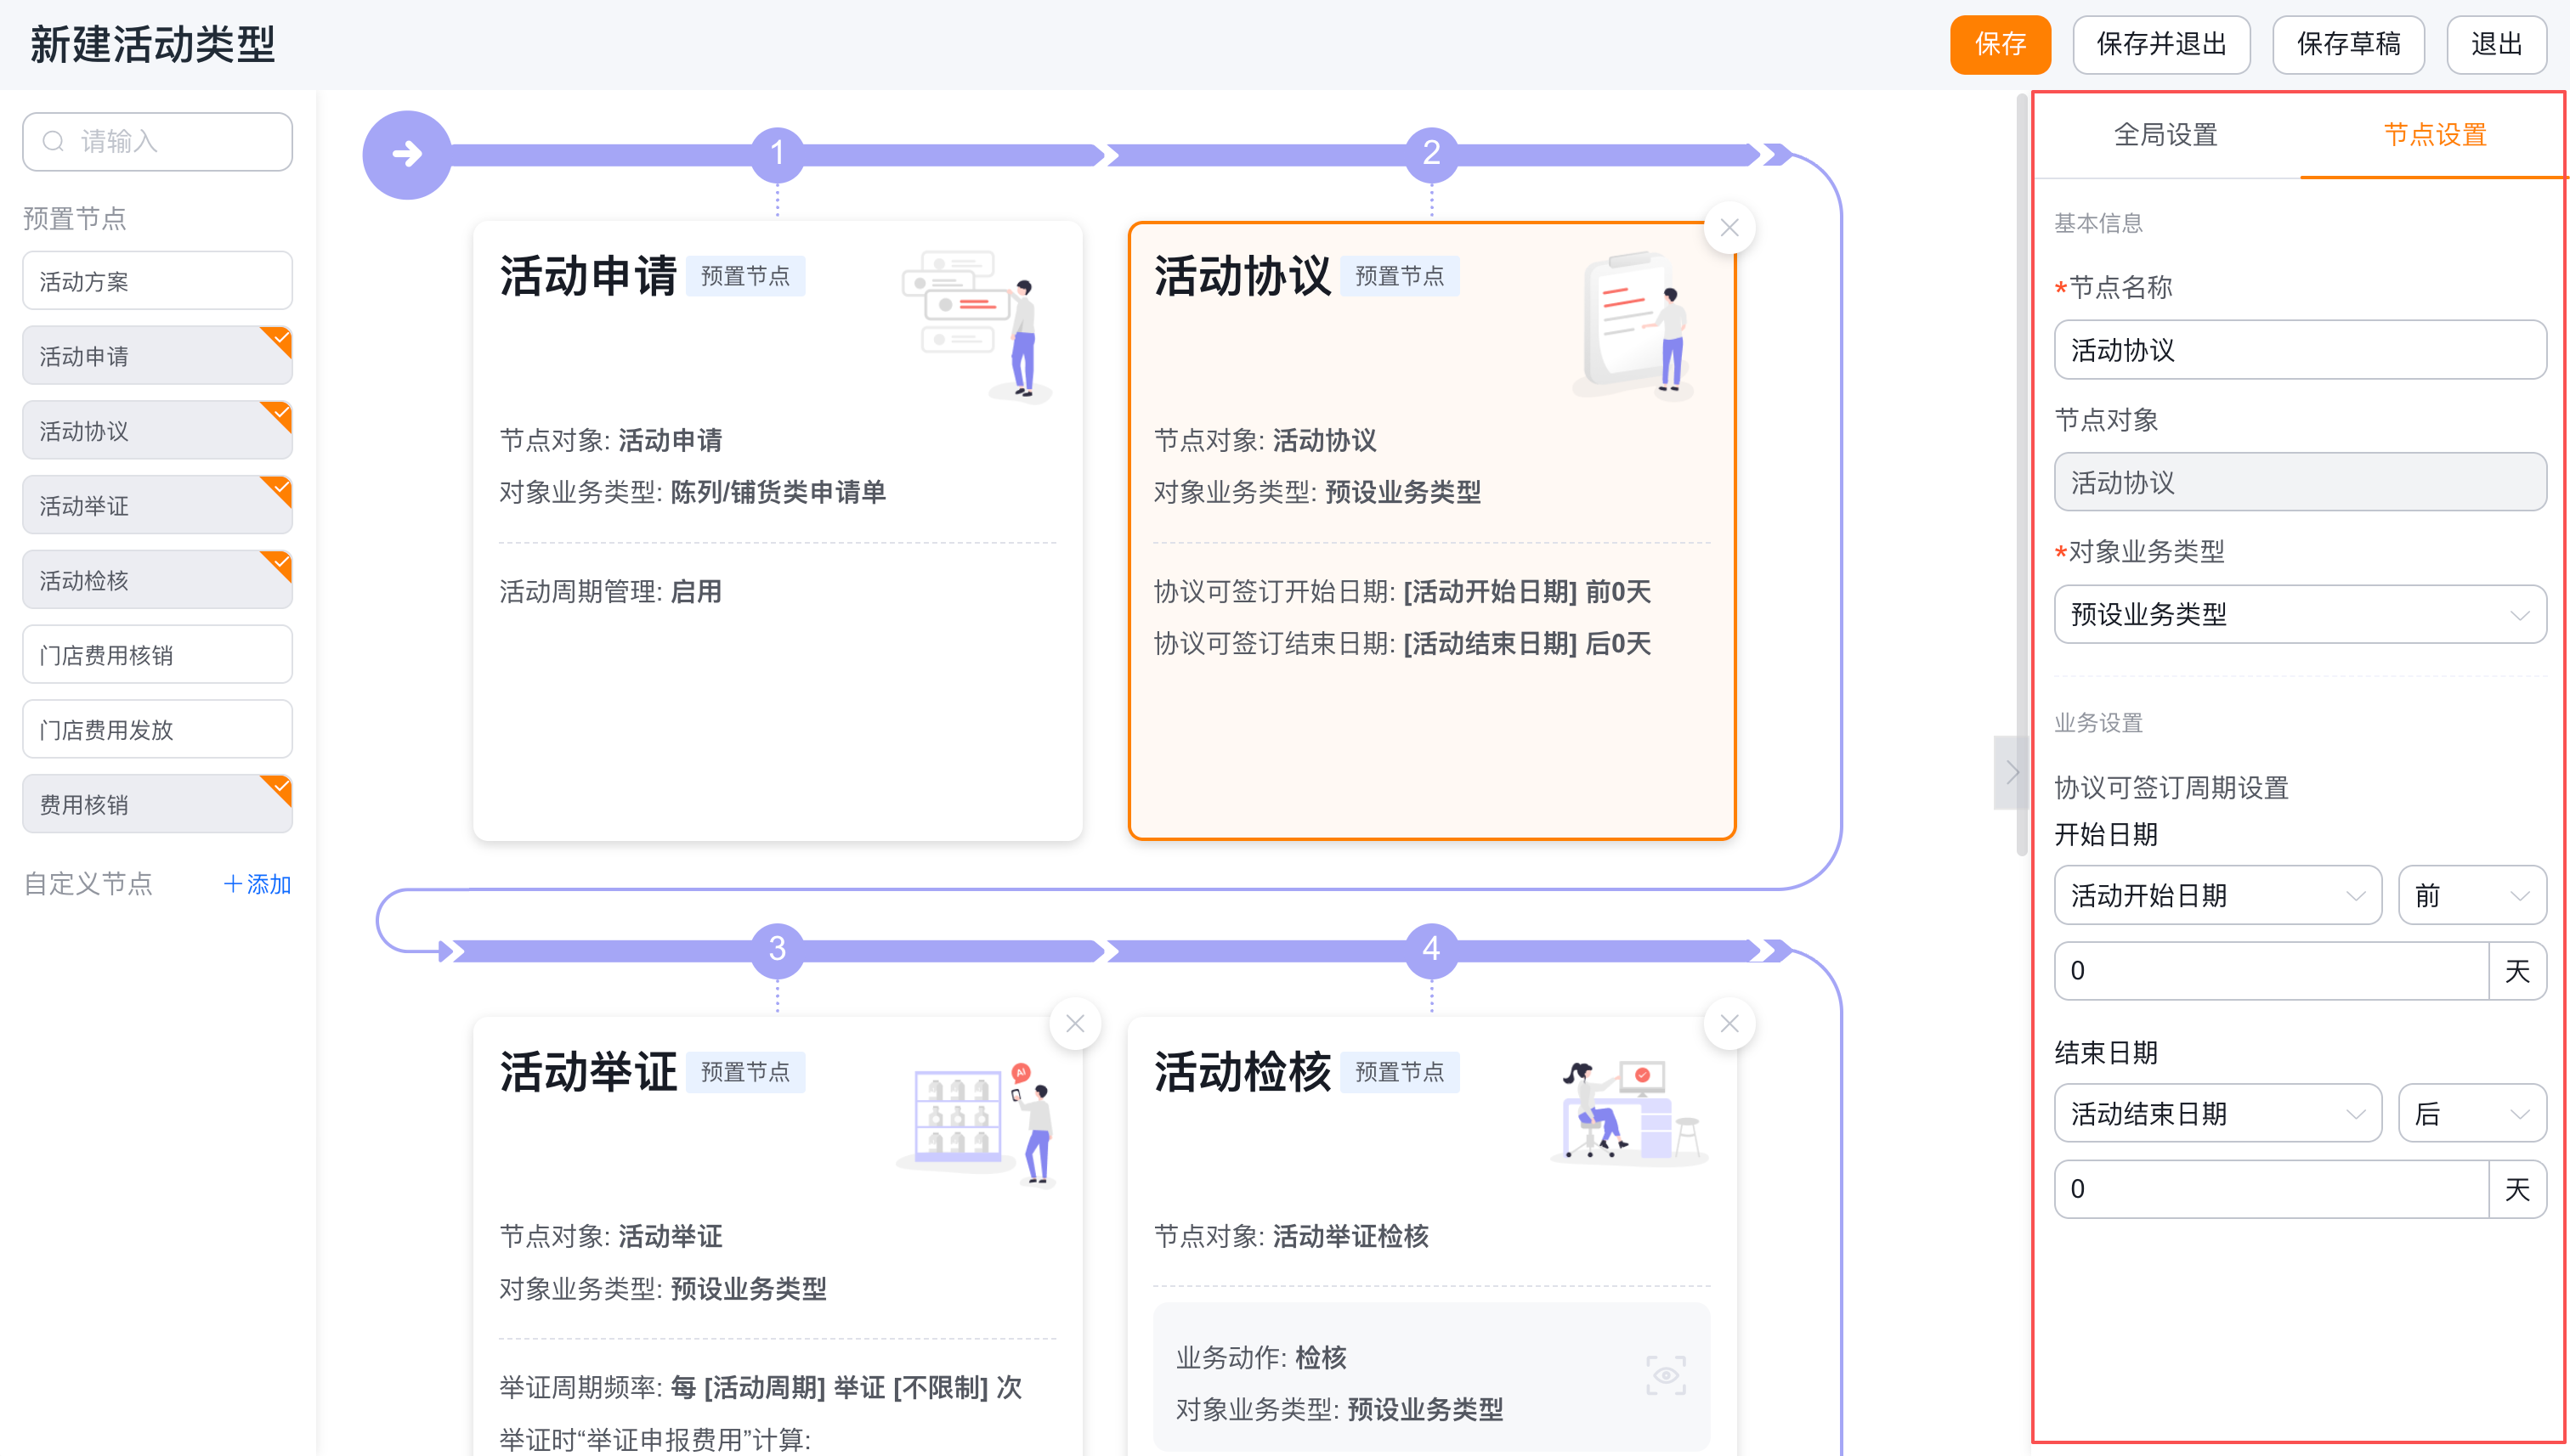Image resolution: width=2570 pixels, height=1456 pixels.
Task: Click the 保存草稿 button
Action: pyautogui.click(x=2348, y=44)
